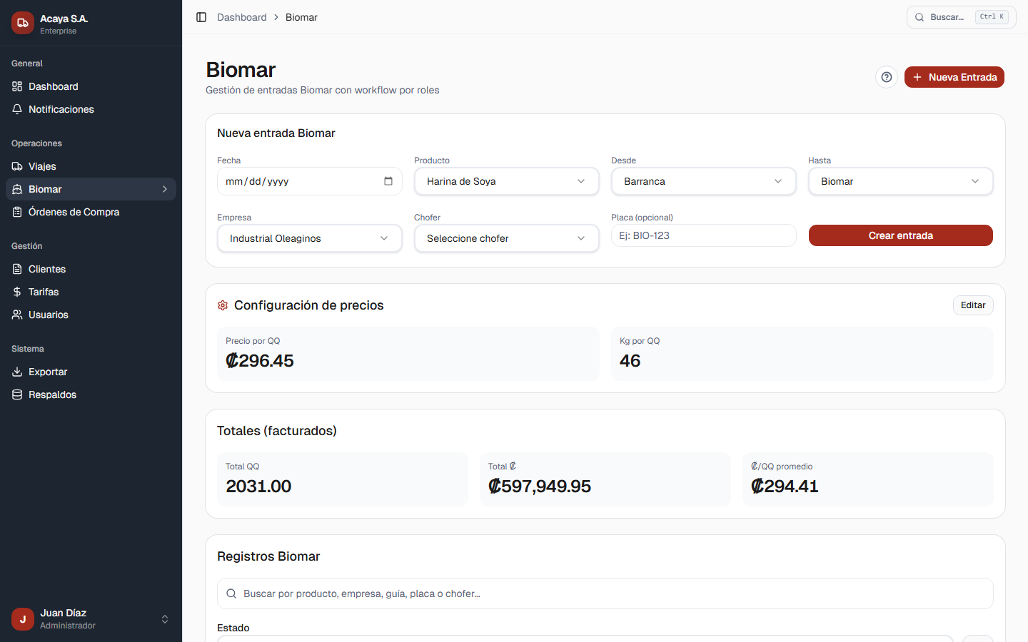This screenshot has width=1028, height=642.
Task: Click the Biomar icon in sidebar
Action: point(17,189)
